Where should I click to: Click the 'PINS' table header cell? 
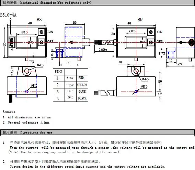58,72
